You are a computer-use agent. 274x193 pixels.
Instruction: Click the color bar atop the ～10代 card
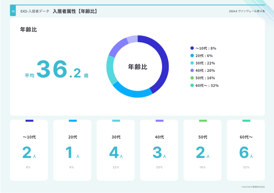(29, 121)
